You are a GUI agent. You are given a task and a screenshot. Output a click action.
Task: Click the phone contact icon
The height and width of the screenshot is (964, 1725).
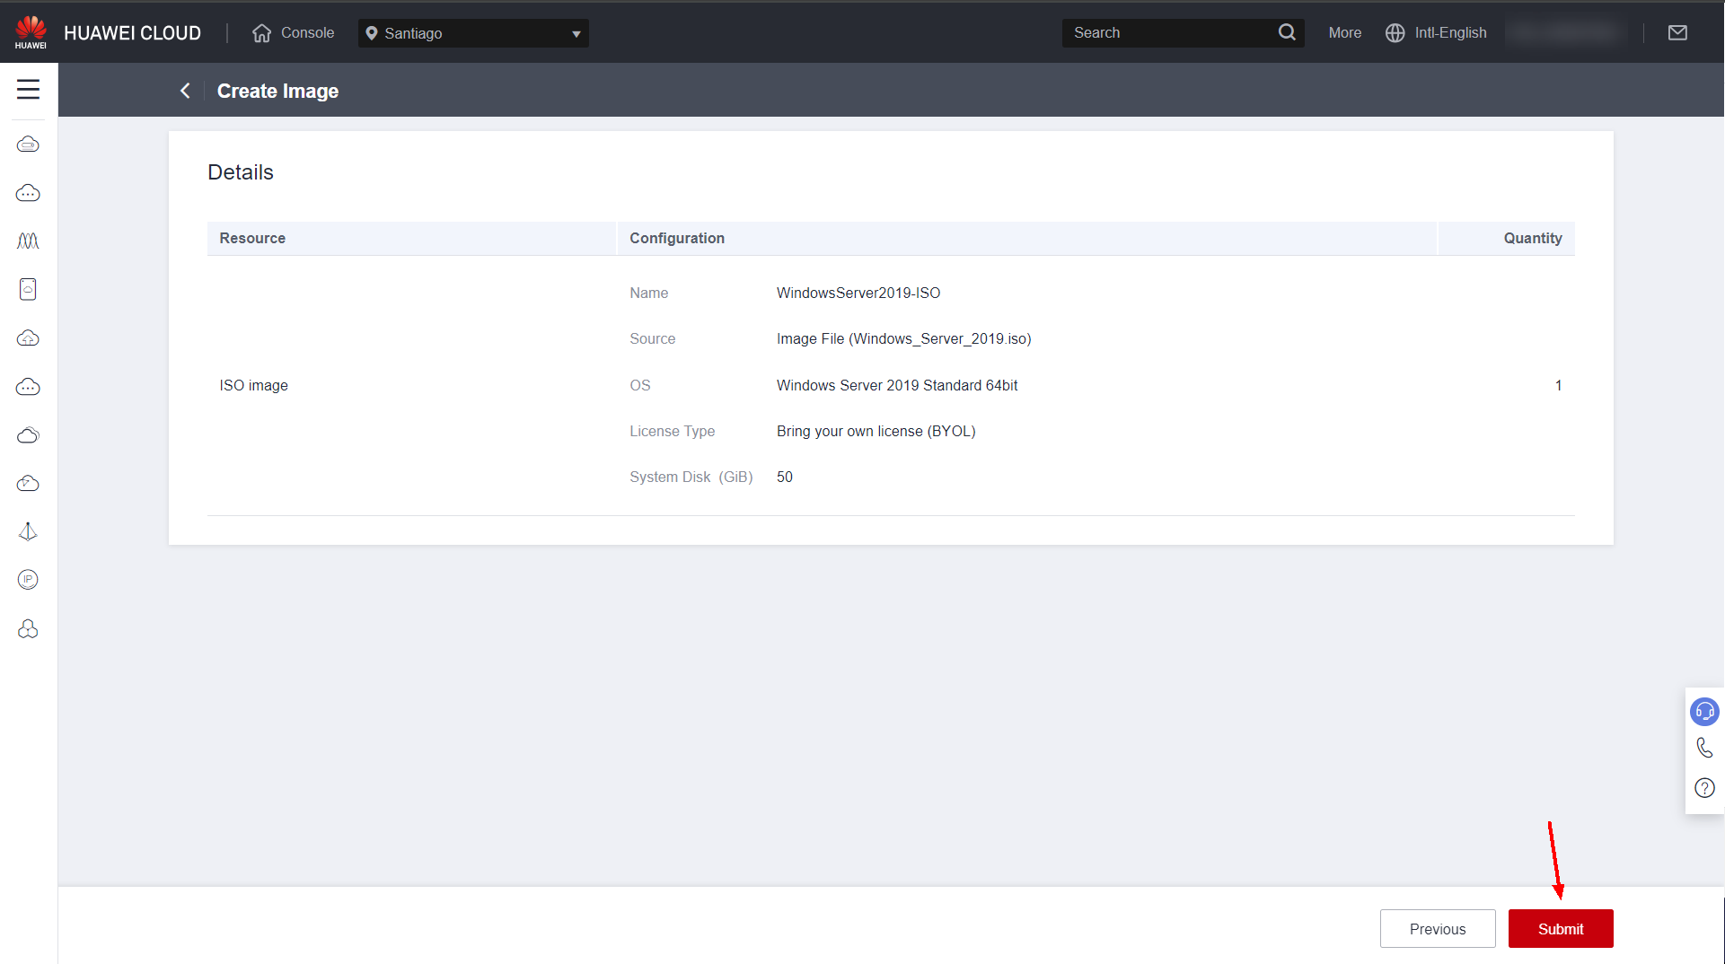(x=1703, y=748)
